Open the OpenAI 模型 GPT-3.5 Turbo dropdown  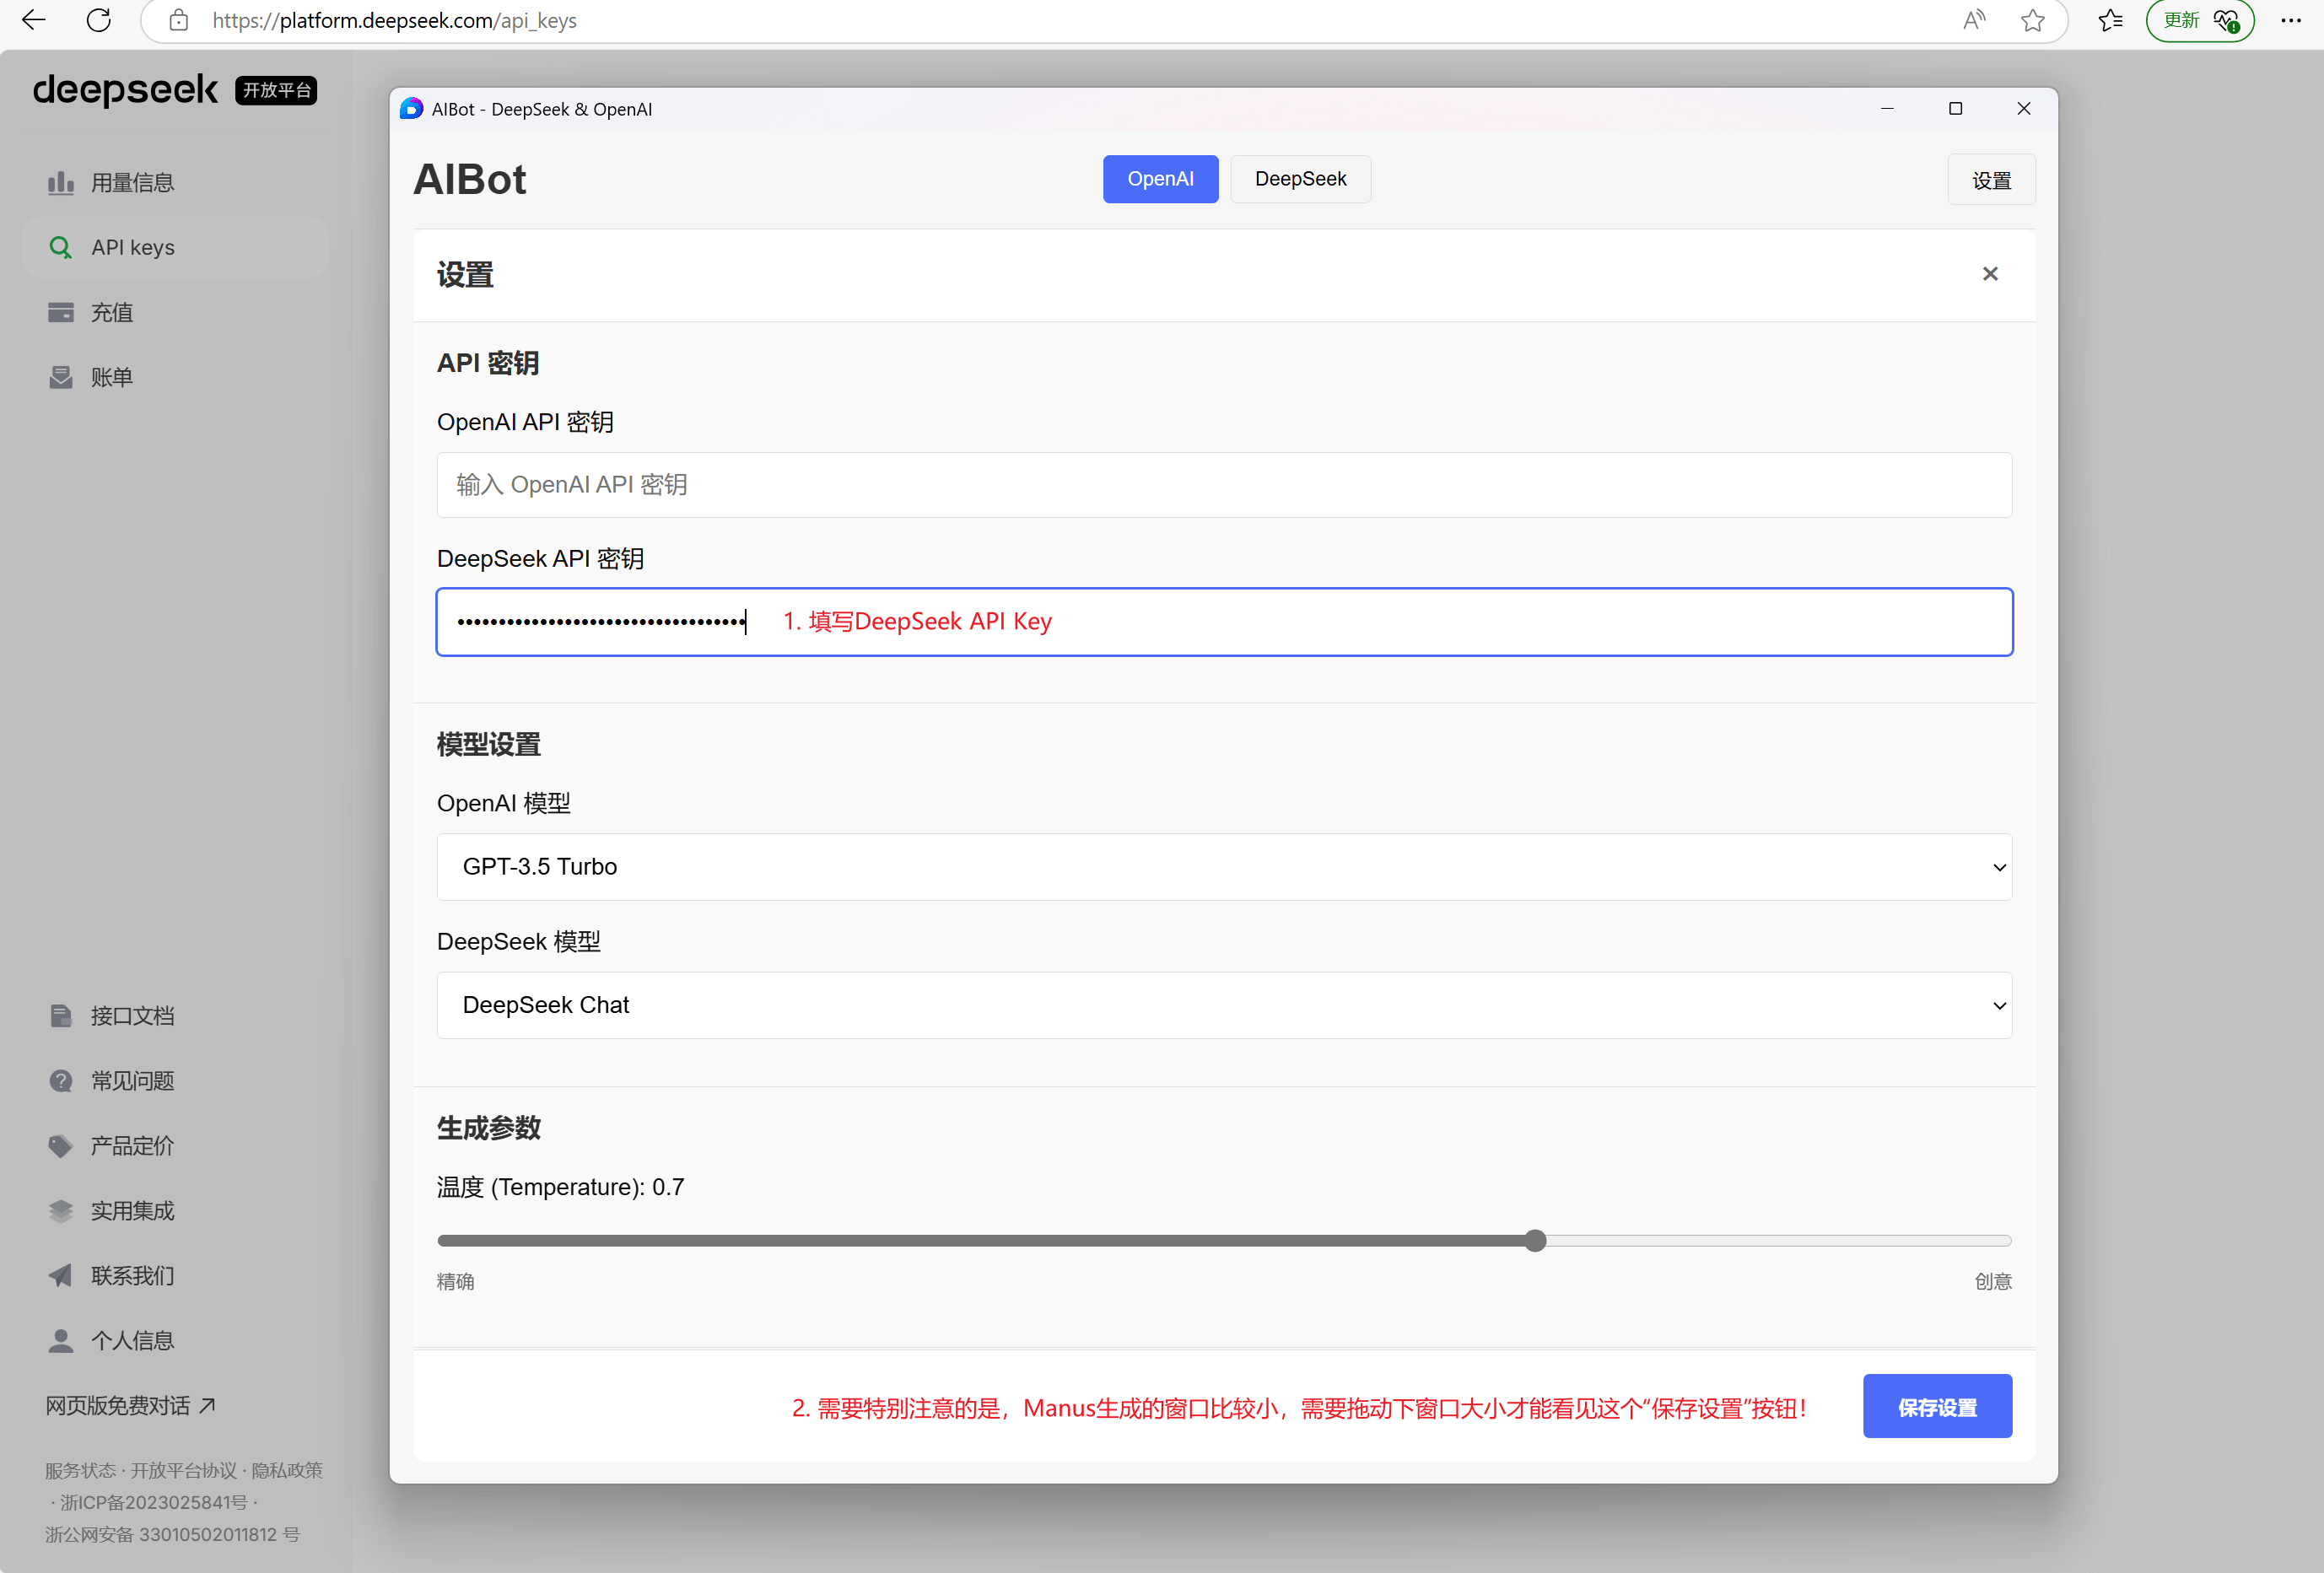point(1224,867)
